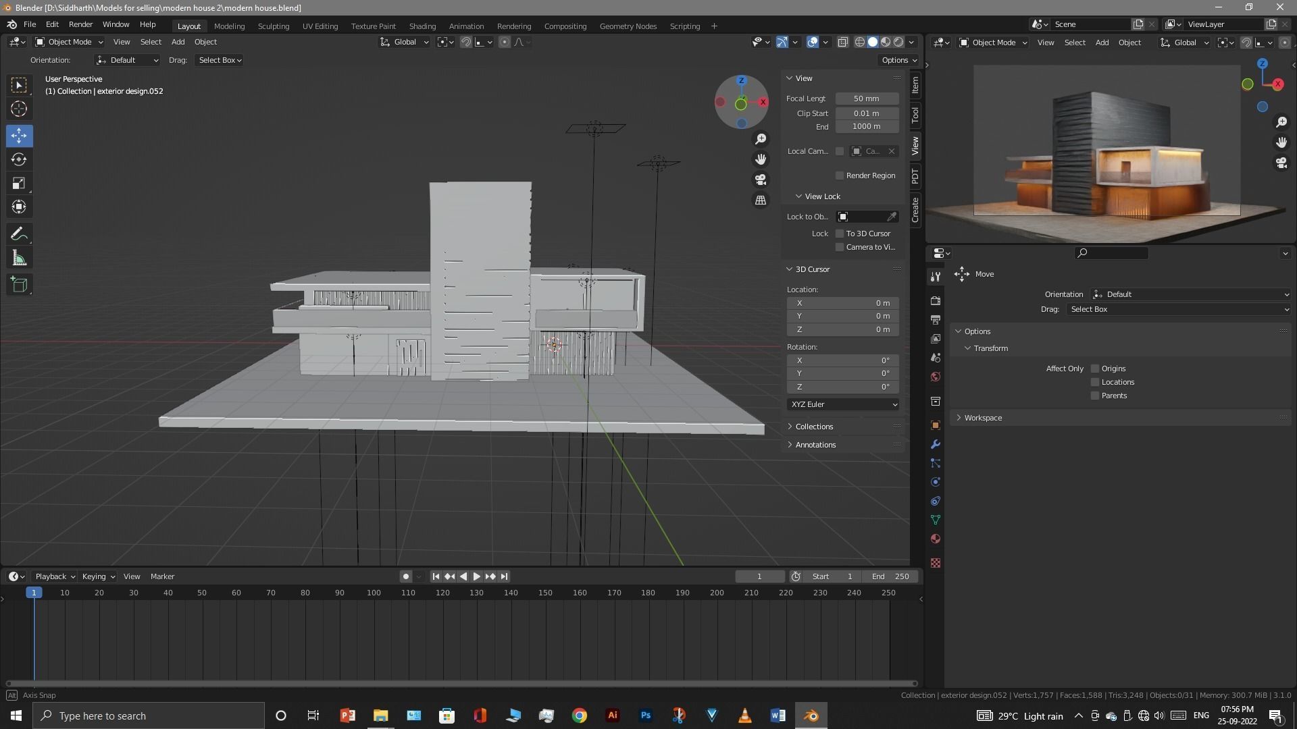This screenshot has height=729, width=1297.
Task: Open the Texture properties checker icon
Action: (936, 563)
